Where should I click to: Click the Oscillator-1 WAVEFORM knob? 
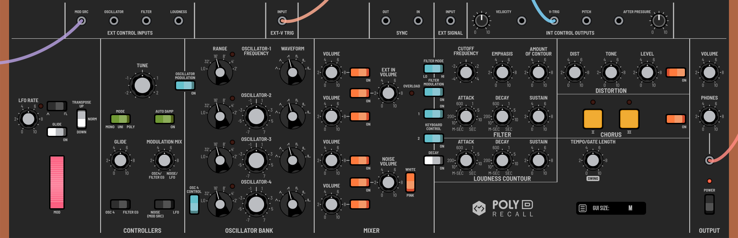click(293, 72)
